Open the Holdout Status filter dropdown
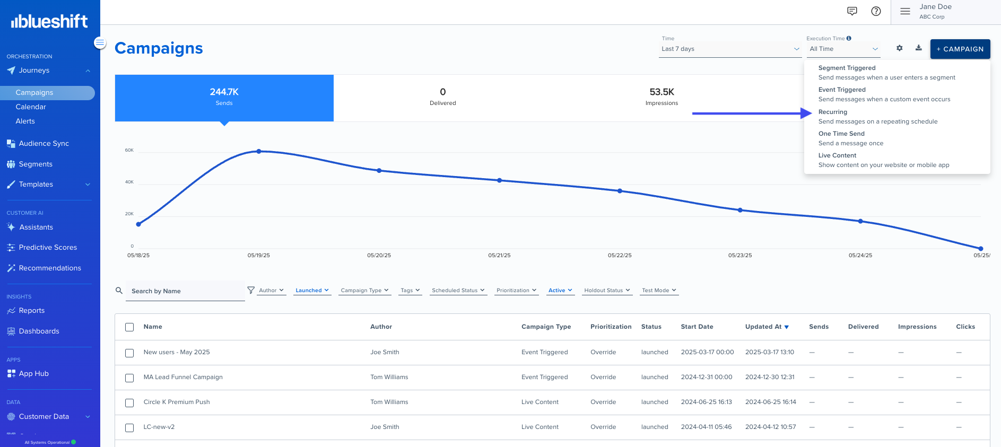This screenshot has width=1001, height=447. (x=607, y=291)
